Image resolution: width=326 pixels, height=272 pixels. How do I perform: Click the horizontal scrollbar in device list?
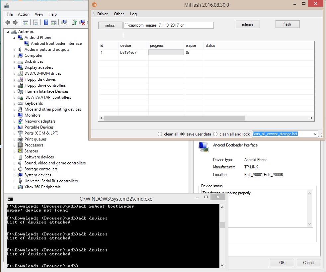pos(174,118)
